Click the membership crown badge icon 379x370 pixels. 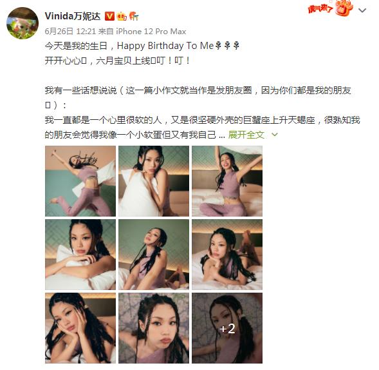[x=122, y=17]
